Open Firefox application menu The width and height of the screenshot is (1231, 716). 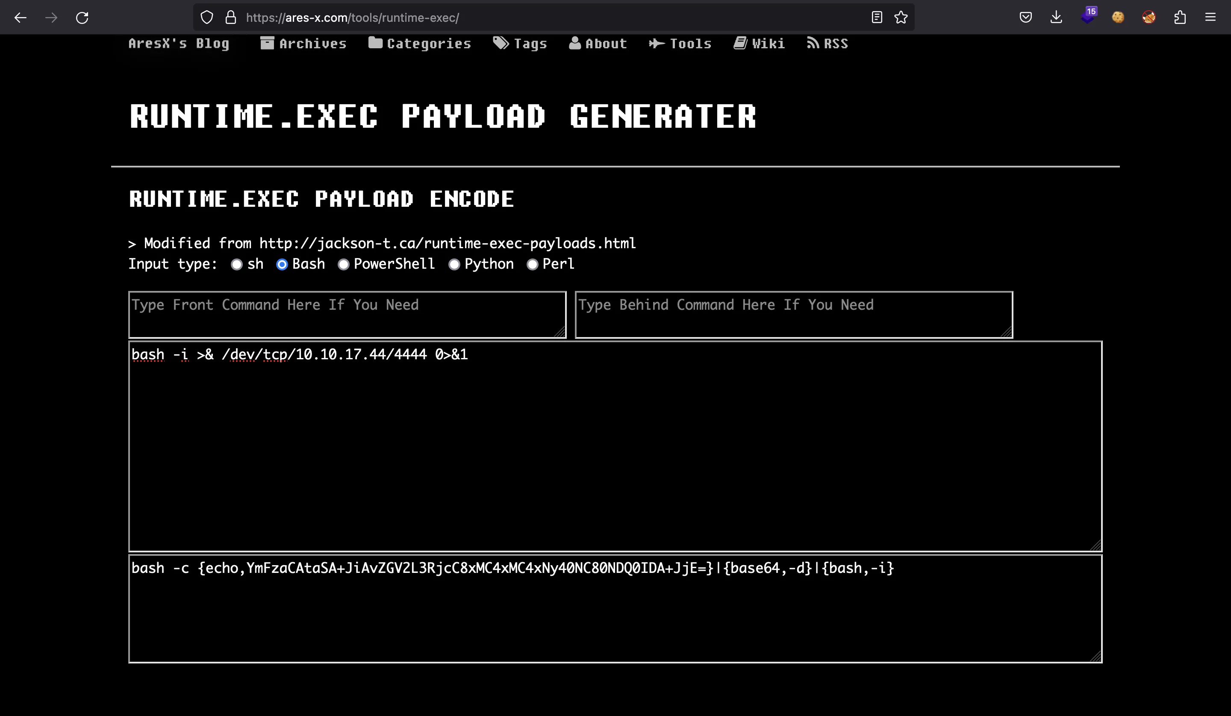(1210, 18)
